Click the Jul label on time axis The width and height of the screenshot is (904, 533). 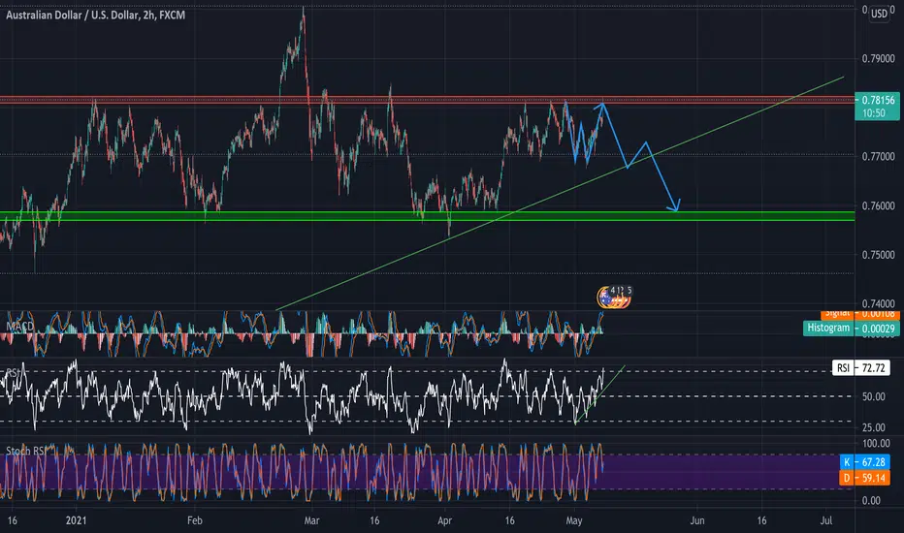(x=826, y=520)
